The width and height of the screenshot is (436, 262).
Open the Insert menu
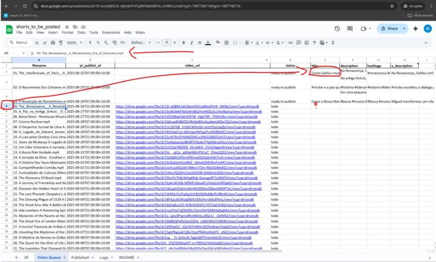click(x=53, y=33)
